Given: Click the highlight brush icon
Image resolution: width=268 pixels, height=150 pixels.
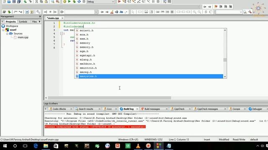Looking at the screenshot, I should click(x=112, y=12).
